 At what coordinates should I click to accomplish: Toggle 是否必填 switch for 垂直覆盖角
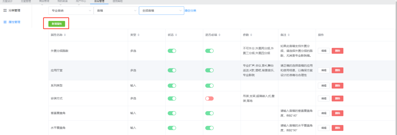coord(209,113)
